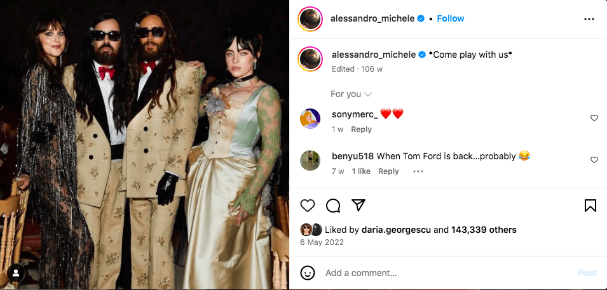Reply to sonymerc_'s comment
This screenshot has width=607, height=290.
click(361, 129)
